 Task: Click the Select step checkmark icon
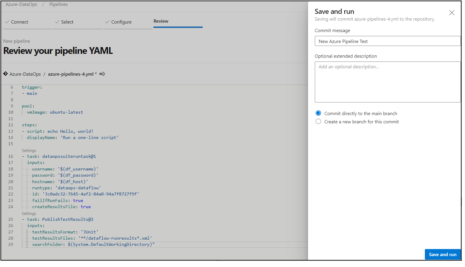[x=57, y=22]
